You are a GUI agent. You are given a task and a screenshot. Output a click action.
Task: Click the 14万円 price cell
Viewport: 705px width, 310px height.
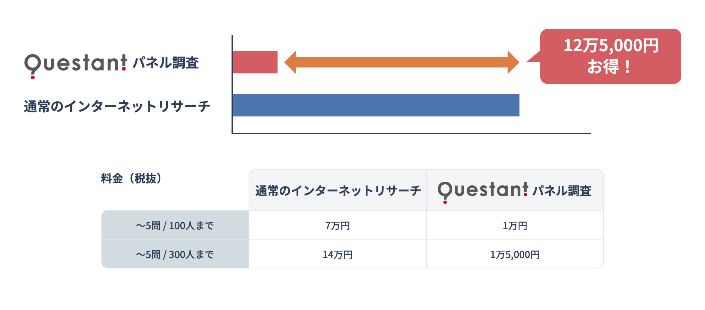click(337, 254)
